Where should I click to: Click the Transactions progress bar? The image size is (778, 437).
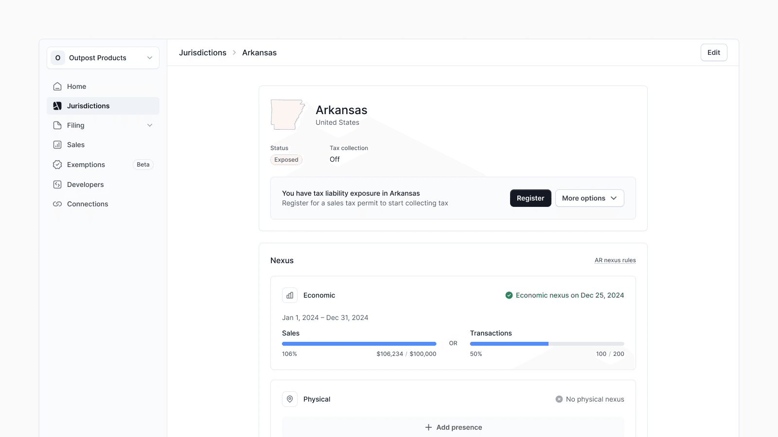click(547, 344)
